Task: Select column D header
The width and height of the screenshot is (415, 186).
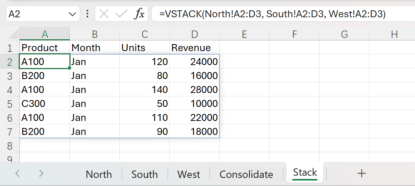Action: [x=194, y=34]
